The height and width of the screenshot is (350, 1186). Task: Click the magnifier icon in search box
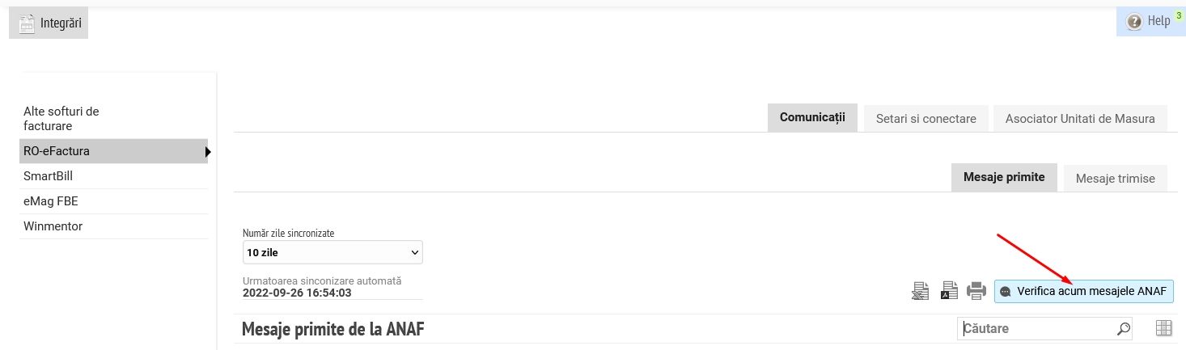coord(1123,329)
